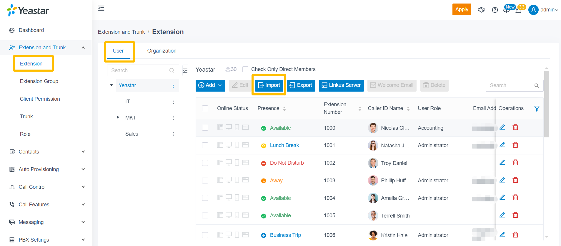Expand the Contacts sidebar menu
561x246 pixels.
(x=83, y=152)
